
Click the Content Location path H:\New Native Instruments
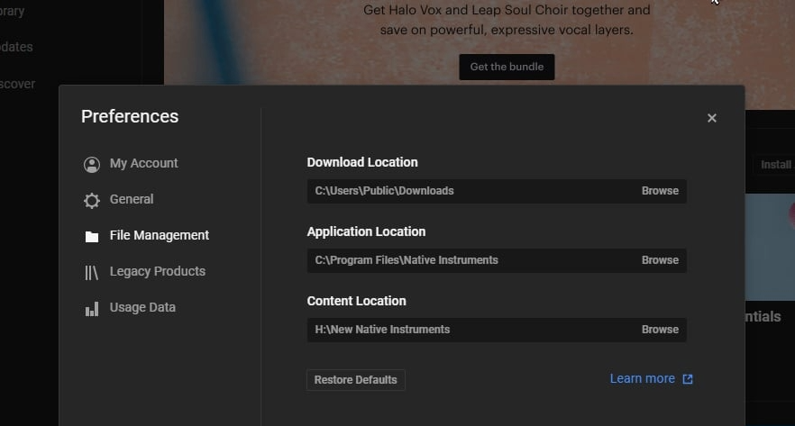tap(382, 330)
